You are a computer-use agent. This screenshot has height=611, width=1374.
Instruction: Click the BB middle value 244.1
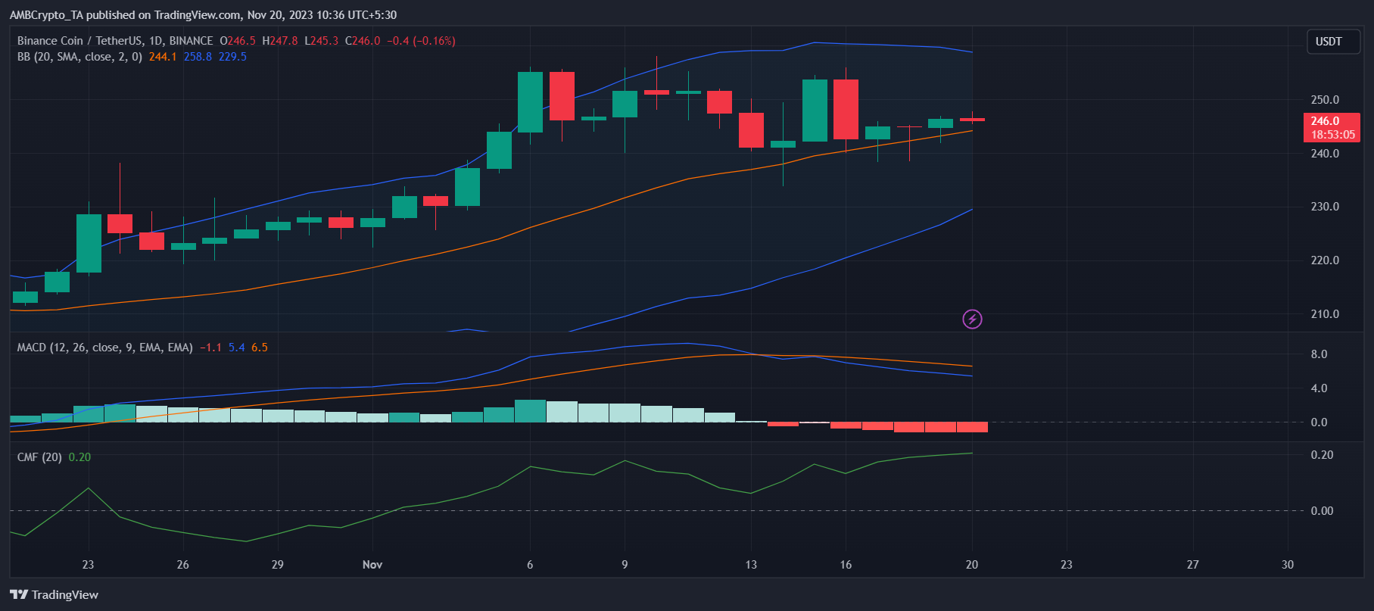click(x=163, y=57)
